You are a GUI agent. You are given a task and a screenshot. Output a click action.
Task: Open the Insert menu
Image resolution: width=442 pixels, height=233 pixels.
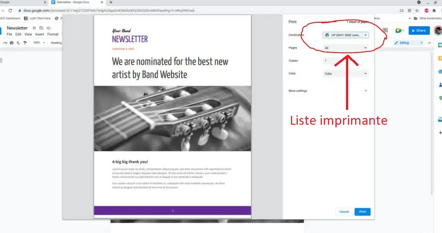[40, 34]
